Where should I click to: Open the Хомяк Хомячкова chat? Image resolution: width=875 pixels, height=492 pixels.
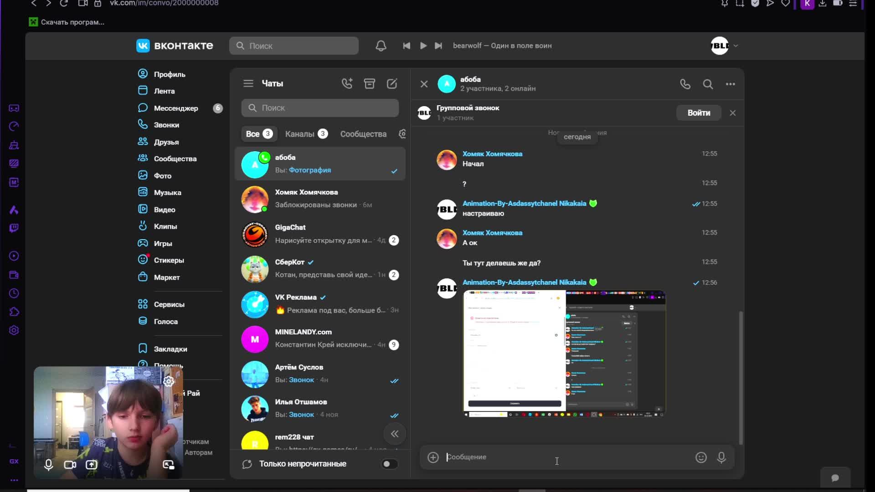coord(320,199)
